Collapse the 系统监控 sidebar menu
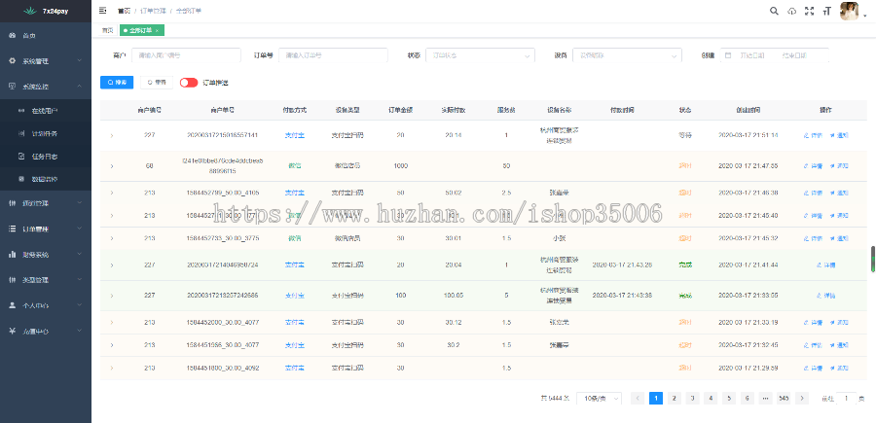 45,87
